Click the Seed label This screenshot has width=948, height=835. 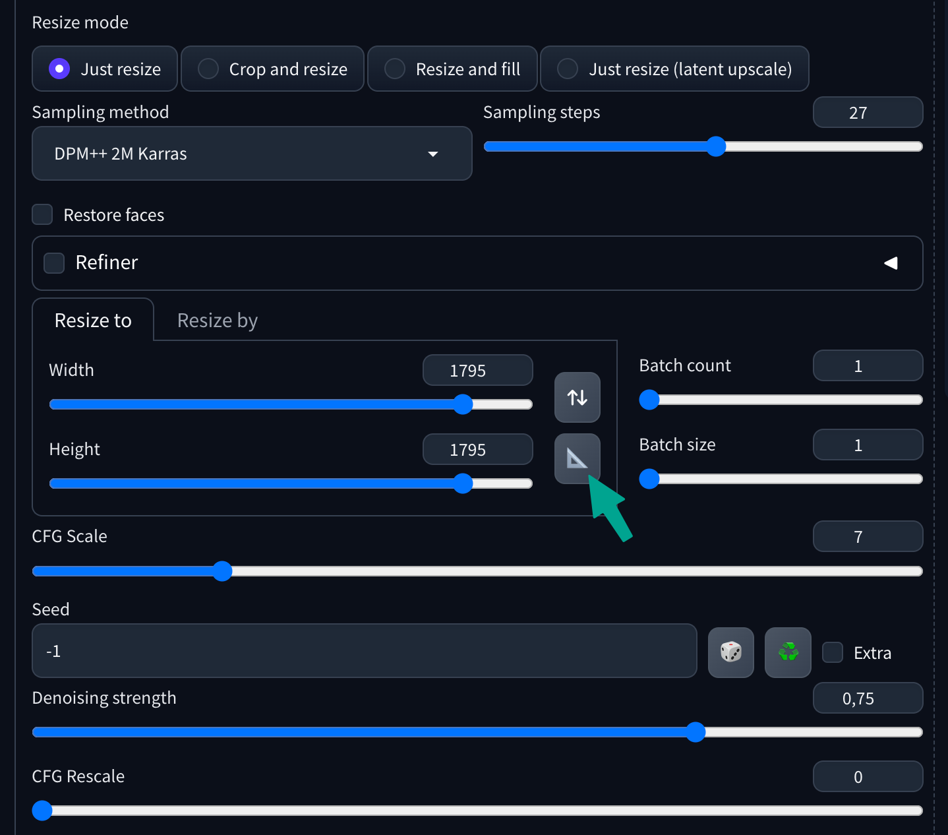tap(51, 609)
